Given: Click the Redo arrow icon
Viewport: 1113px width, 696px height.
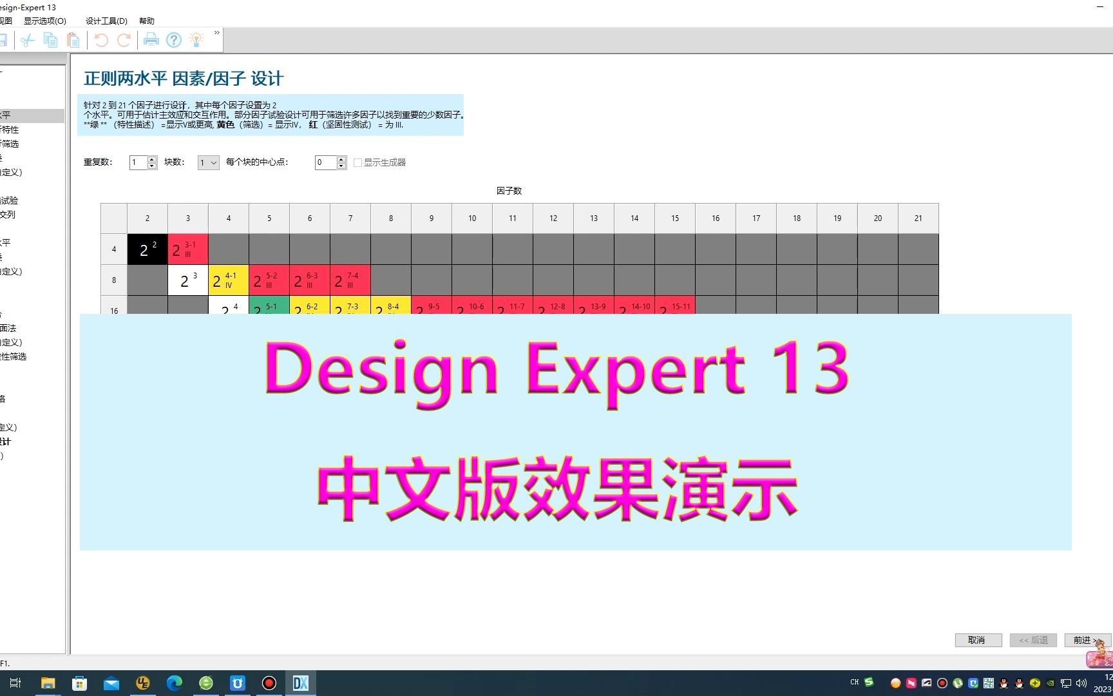Looking at the screenshot, I should click(124, 40).
